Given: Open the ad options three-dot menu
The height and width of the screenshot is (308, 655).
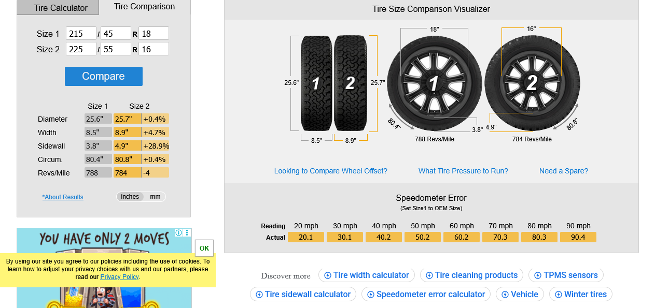Looking at the screenshot, I should coord(187,233).
